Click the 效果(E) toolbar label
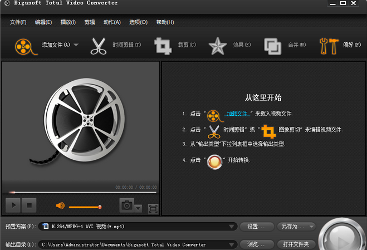Image resolution: width=367 pixels, height=250 pixels. tap(242, 45)
